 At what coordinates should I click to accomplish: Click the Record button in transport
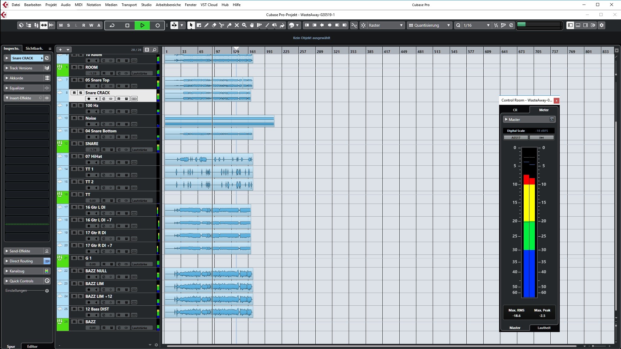tap(157, 25)
